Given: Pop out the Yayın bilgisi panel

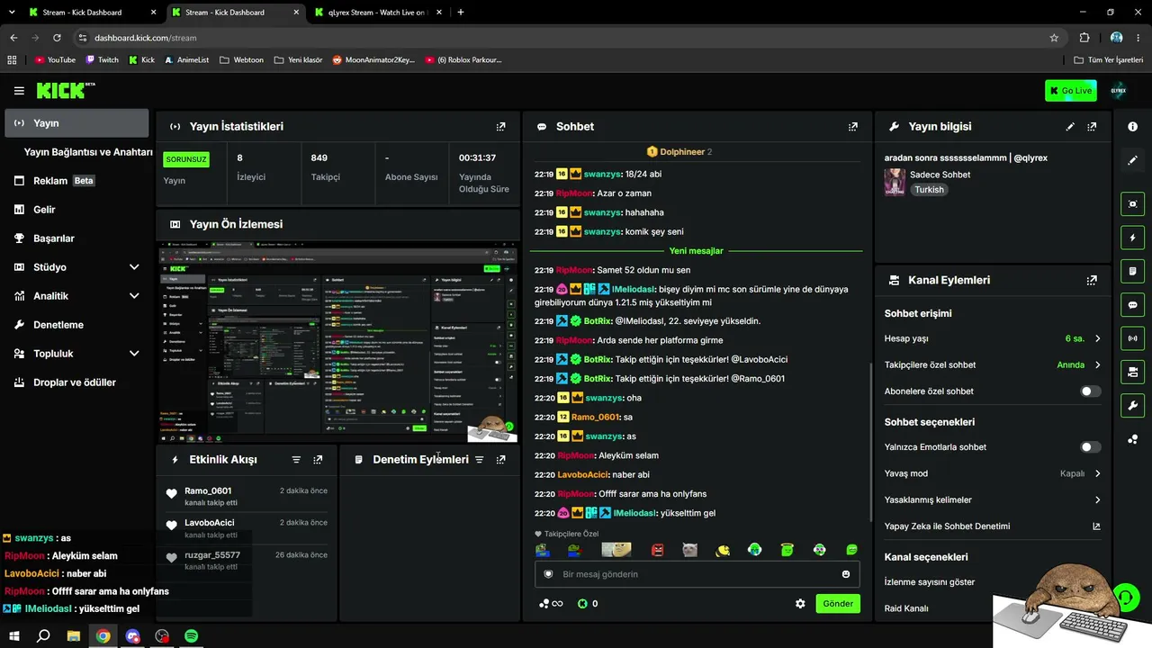Looking at the screenshot, I should coord(1092,127).
